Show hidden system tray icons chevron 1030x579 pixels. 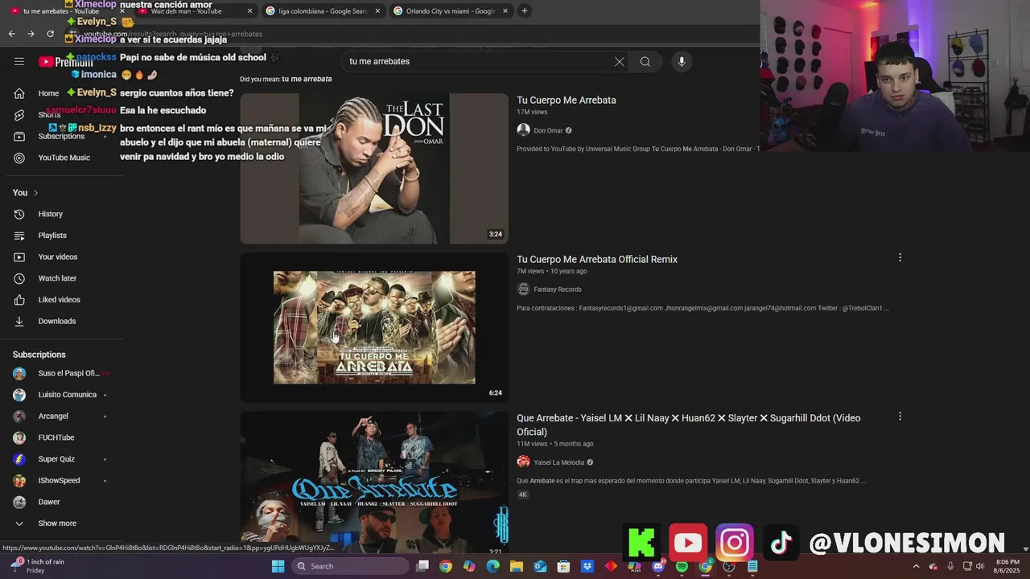coord(916,566)
